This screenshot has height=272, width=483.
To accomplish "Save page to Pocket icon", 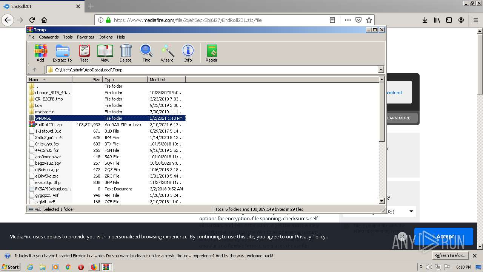I will coord(358,20).
